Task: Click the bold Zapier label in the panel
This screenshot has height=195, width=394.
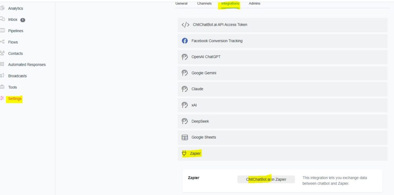Action: (194, 178)
